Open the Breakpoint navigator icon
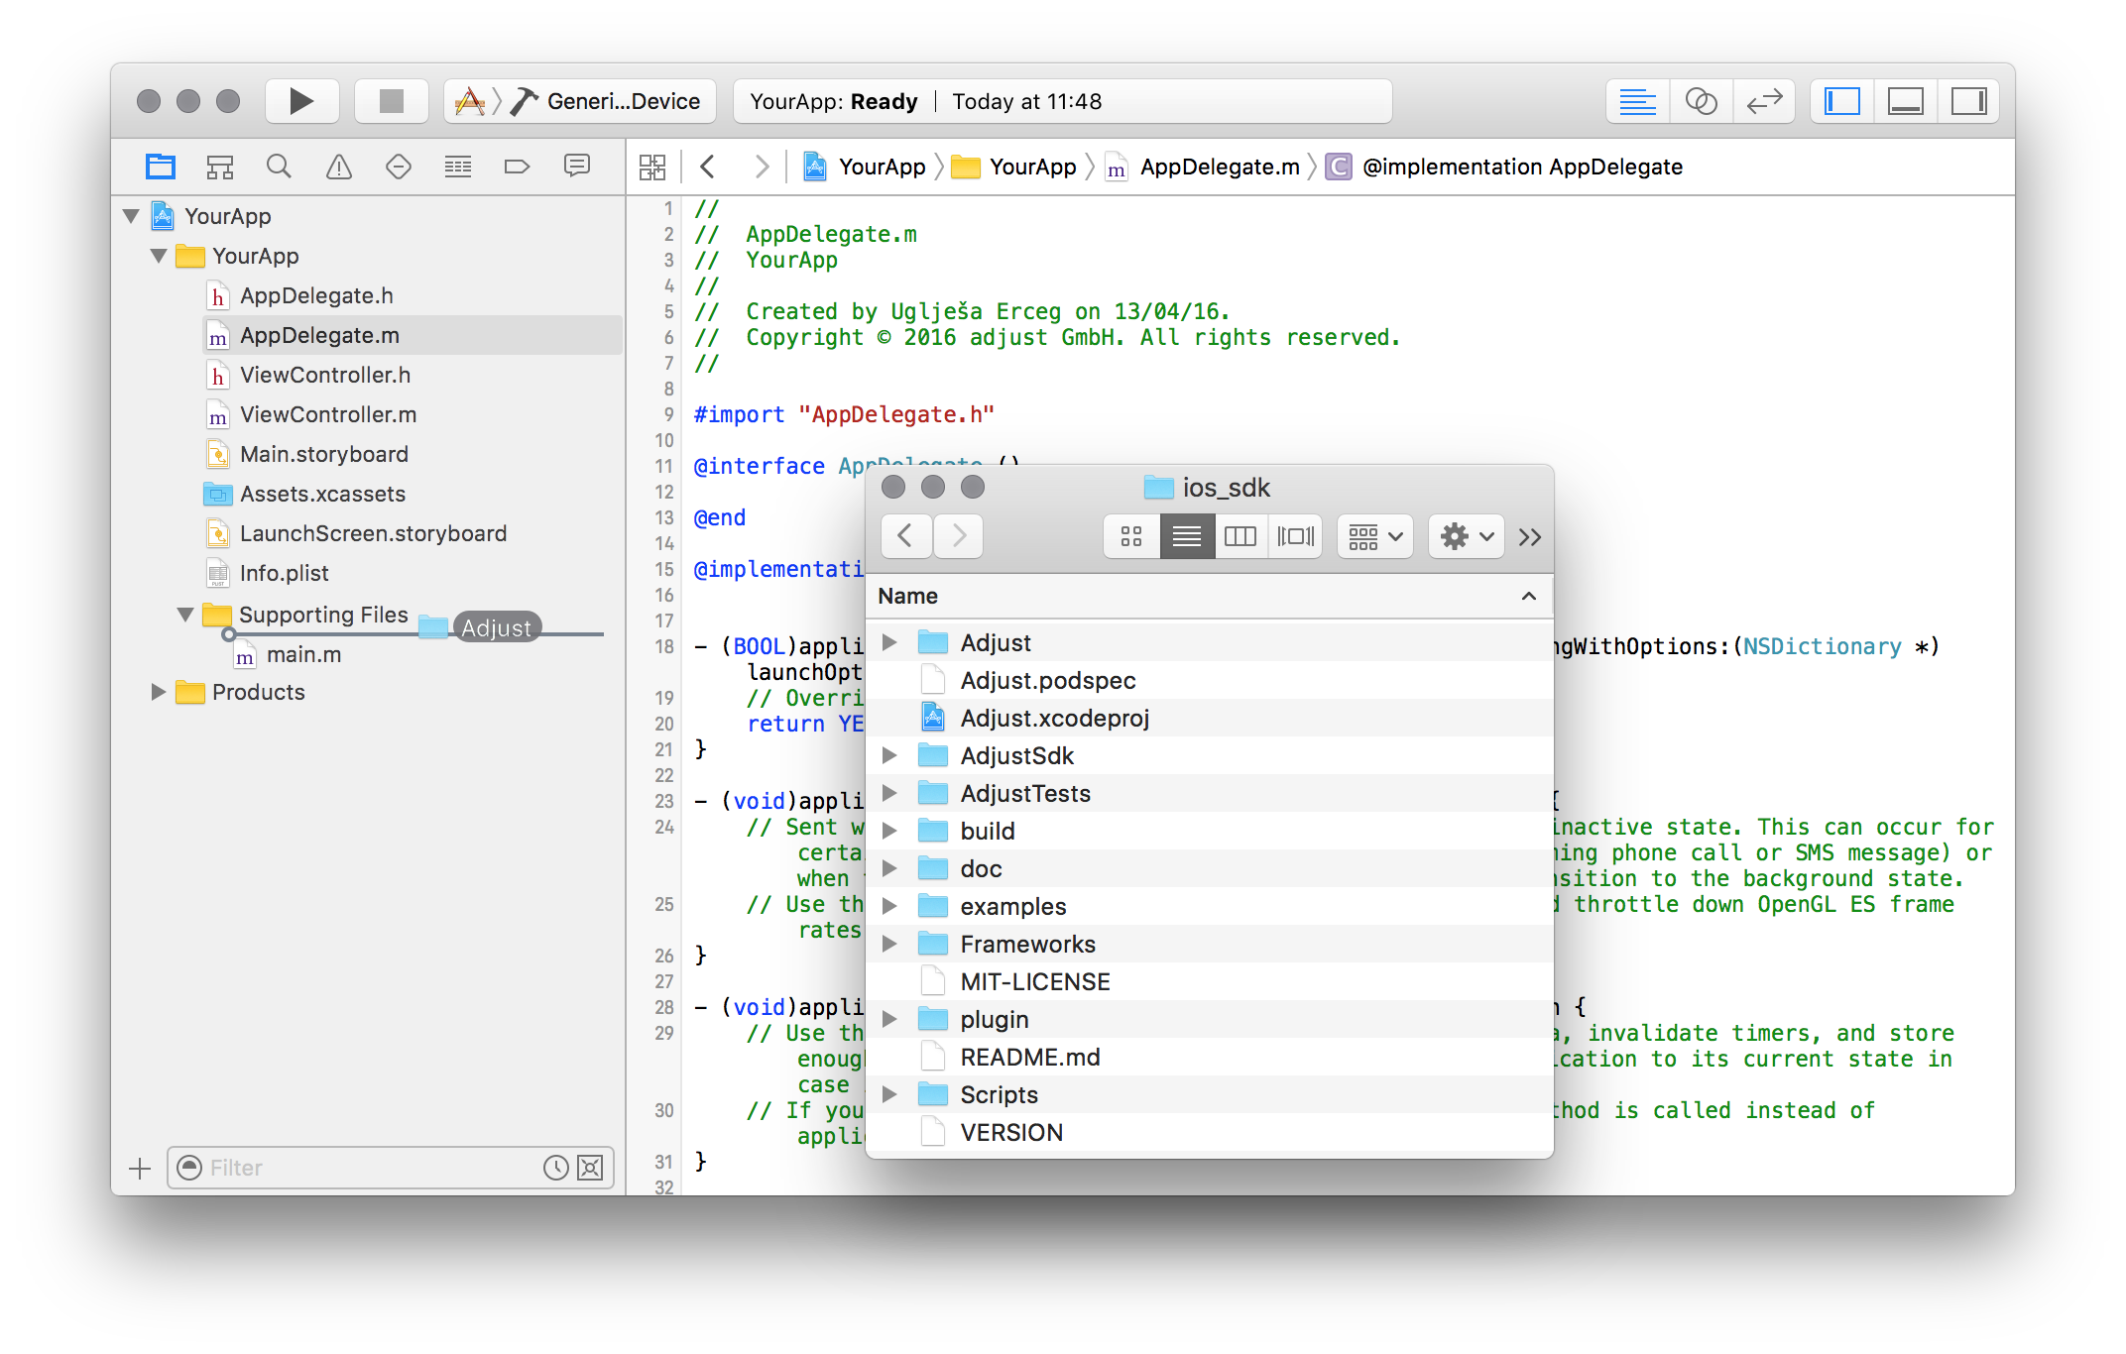This screenshot has width=2126, height=1354. point(517,167)
